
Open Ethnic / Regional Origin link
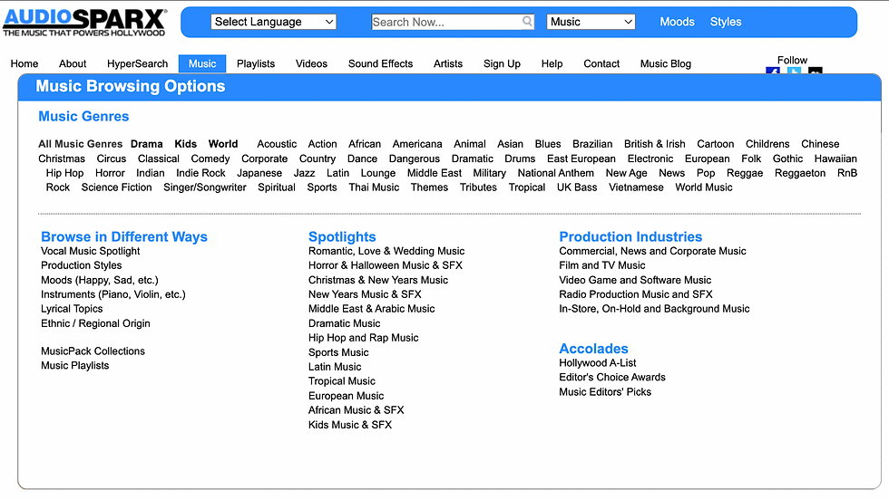coord(95,323)
